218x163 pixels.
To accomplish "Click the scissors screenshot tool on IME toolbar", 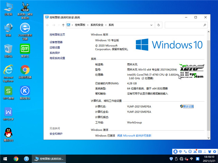I will pos(195,151).
